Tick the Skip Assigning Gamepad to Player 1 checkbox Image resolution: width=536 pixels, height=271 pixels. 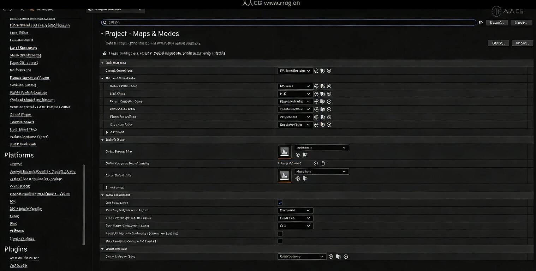coord(280,241)
